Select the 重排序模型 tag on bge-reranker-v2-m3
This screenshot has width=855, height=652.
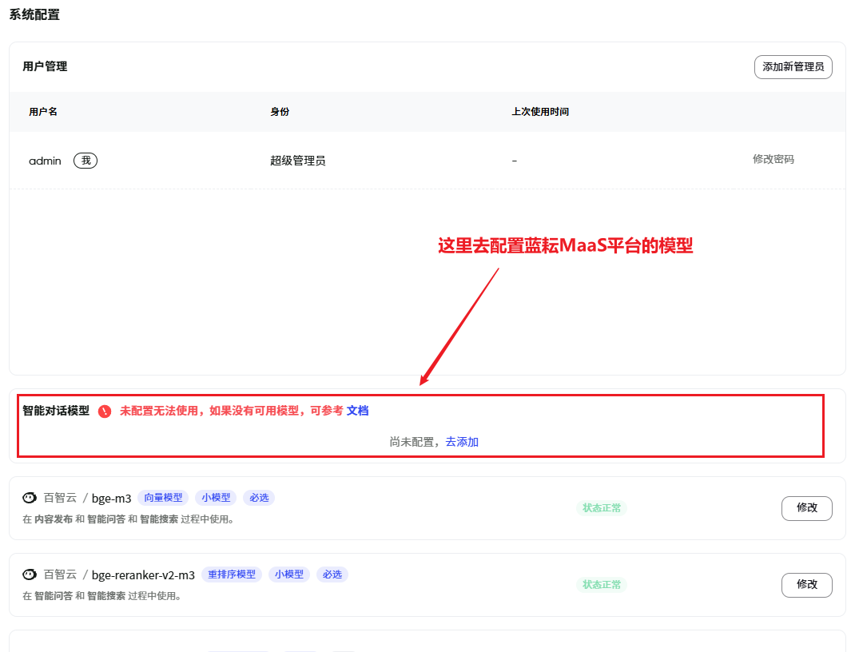pos(231,574)
